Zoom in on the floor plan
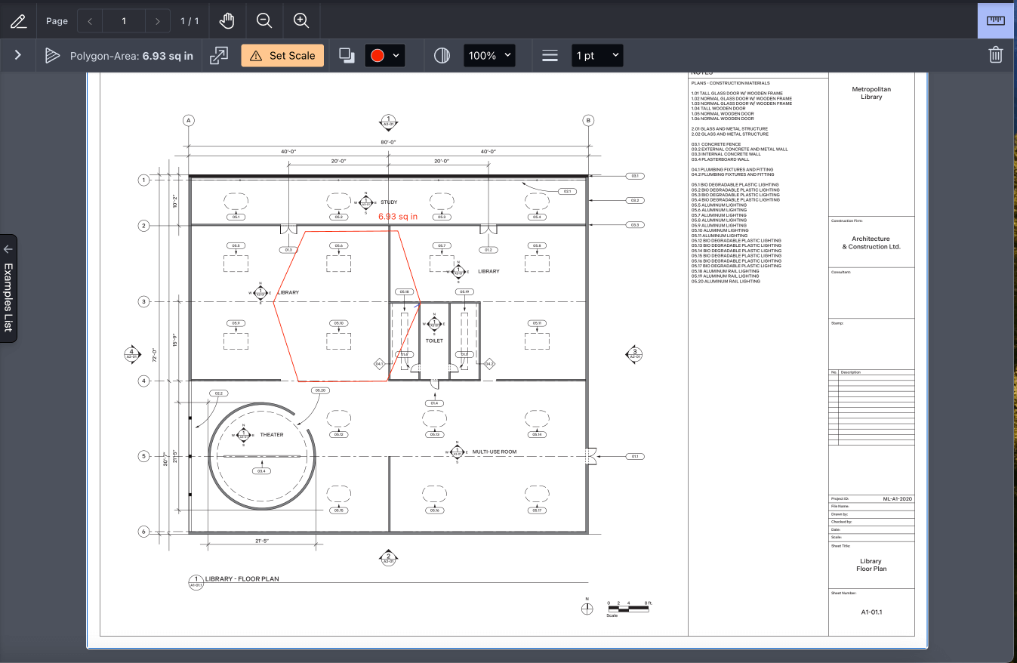Viewport: 1017px width, 663px height. (301, 20)
